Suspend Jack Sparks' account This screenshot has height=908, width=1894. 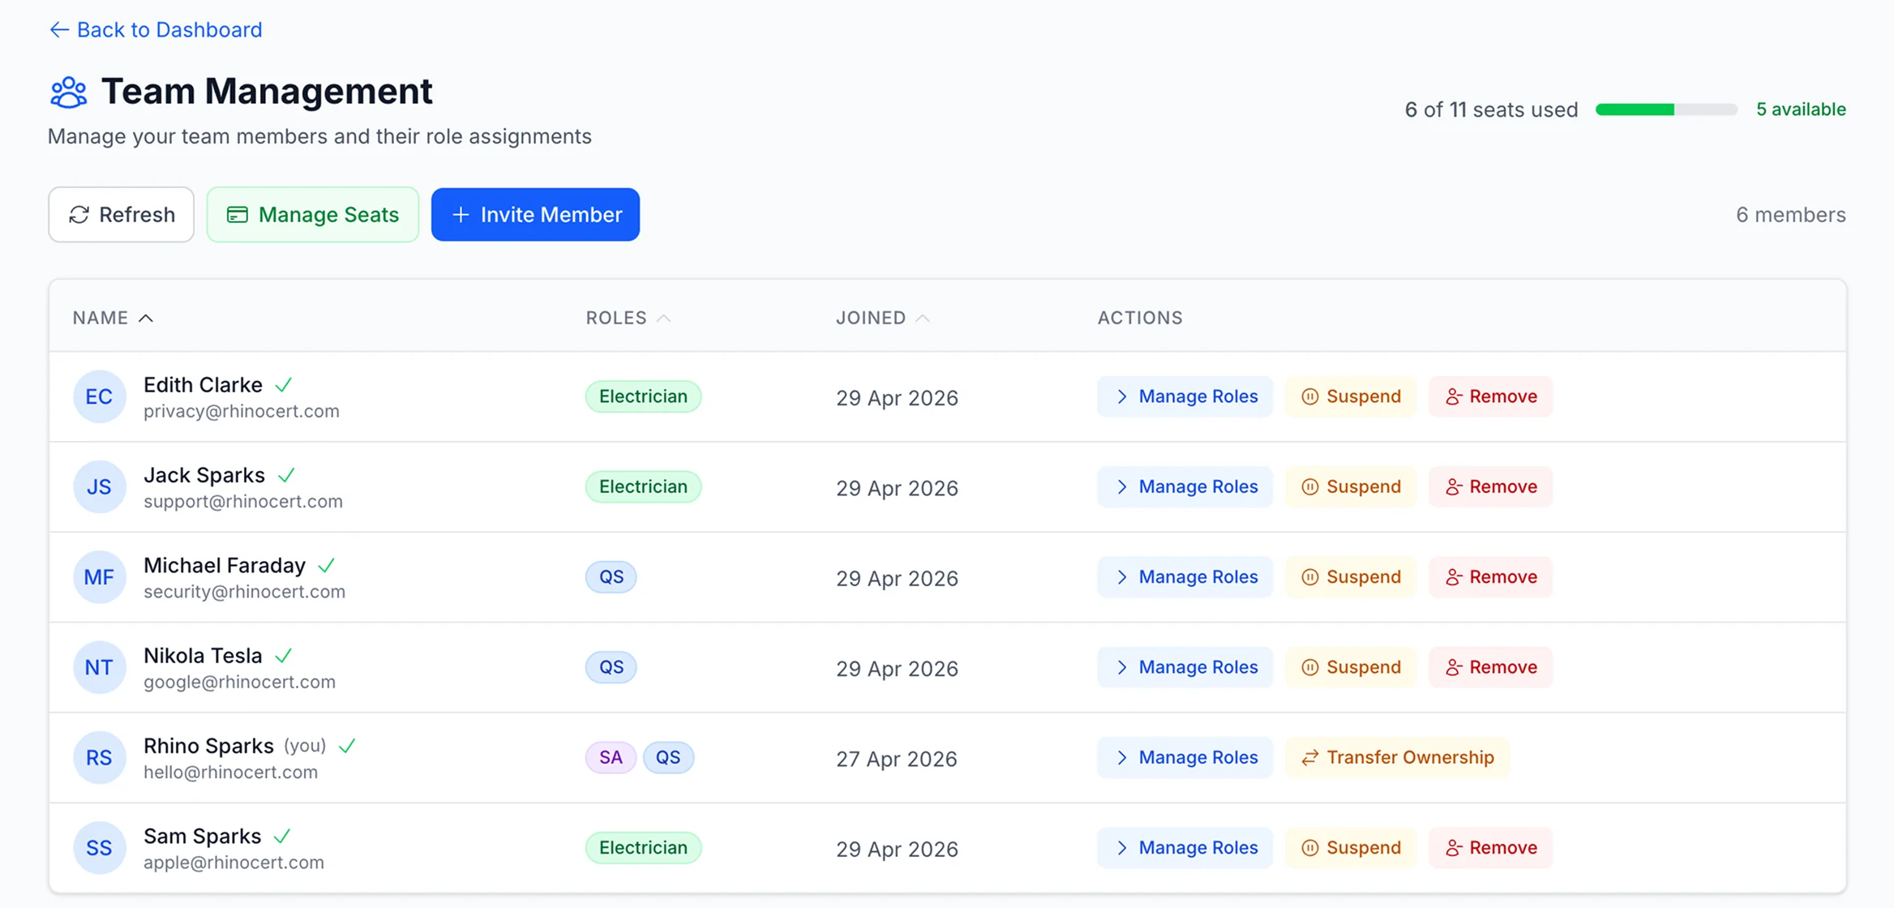pos(1351,486)
